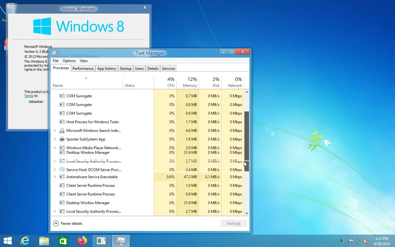Click the End task button

pos(234,224)
